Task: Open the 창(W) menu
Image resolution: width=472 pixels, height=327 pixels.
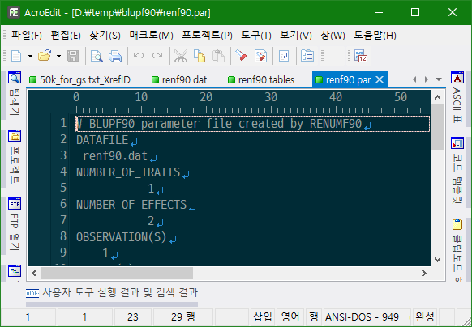Action: pyautogui.click(x=333, y=36)
